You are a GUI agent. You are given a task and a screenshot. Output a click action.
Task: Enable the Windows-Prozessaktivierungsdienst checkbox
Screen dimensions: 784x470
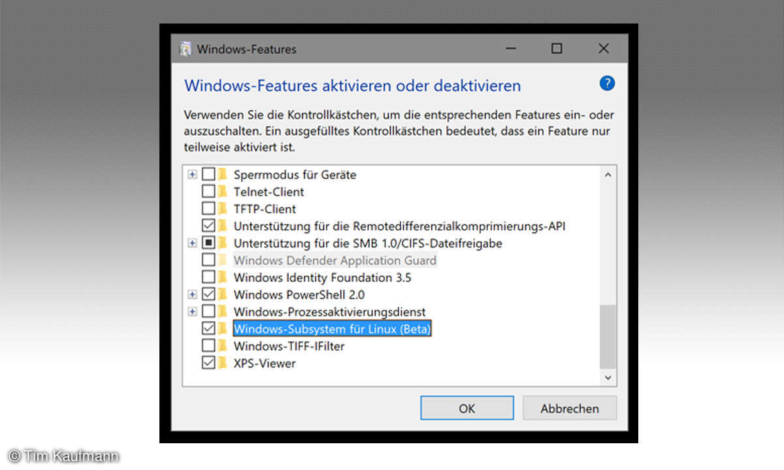(208, 311)
